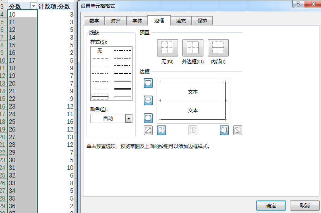Add diagonal up border line
The image size is (321, 213).
click(148, 130)
